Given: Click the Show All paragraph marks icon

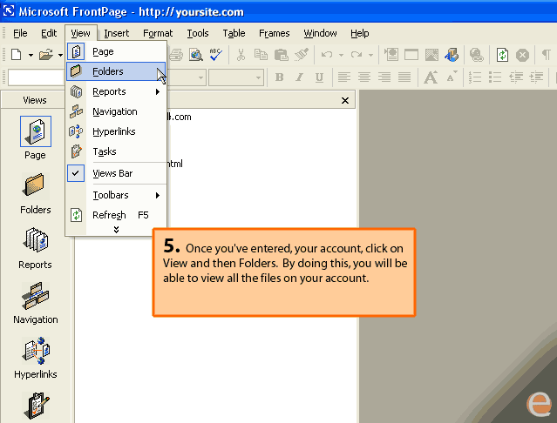Looking at the screenshot, I should (x=546, y=55).
